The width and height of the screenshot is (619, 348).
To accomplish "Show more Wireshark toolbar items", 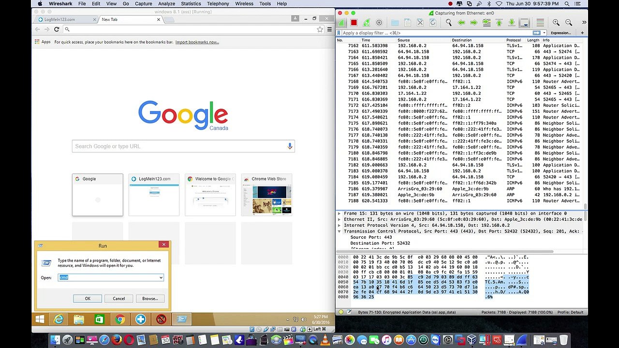I will point(584,23).
